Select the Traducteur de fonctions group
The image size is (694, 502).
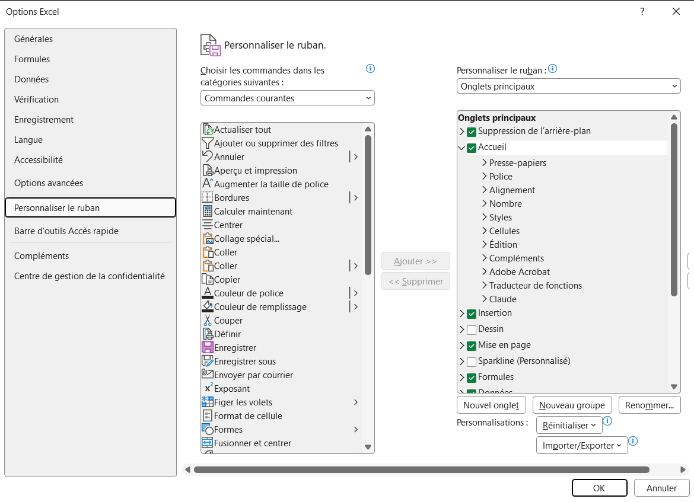(x=535, y=285)
